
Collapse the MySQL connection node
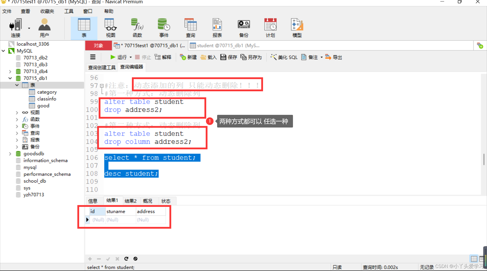click(x=4, y=51)
